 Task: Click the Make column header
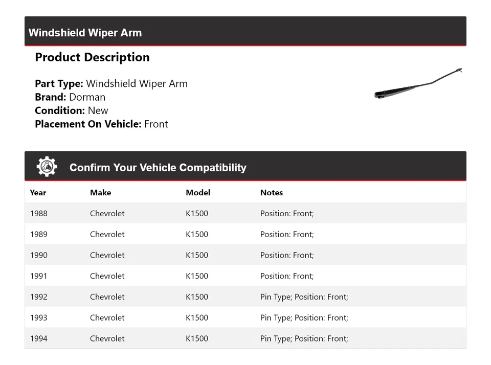pyautogui.click(x=100, y=193)
